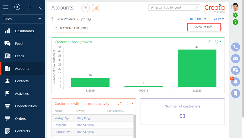Image resolution: width=244 pixels, height=138 pixels.
Task: Click the Creatio logo
Action: pyautogui.click(x=215, y=7)
